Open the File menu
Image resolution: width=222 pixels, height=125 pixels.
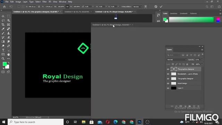click(x=7, y=2)
